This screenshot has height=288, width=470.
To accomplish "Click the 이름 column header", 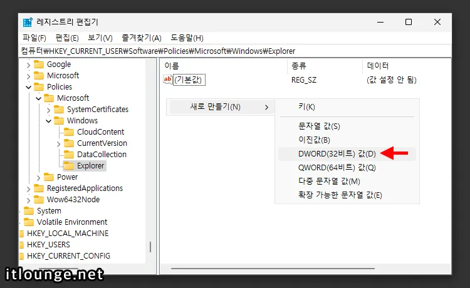I will tap(224, 66).
